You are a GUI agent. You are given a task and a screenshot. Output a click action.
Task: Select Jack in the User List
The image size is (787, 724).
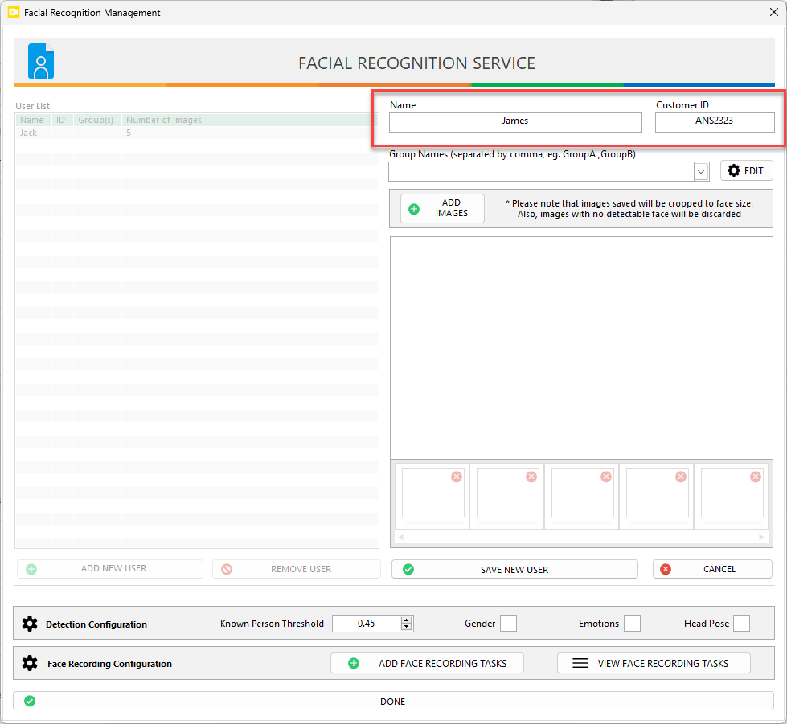(x=29, y=133)
